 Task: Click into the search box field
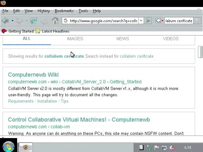point(179,21)
